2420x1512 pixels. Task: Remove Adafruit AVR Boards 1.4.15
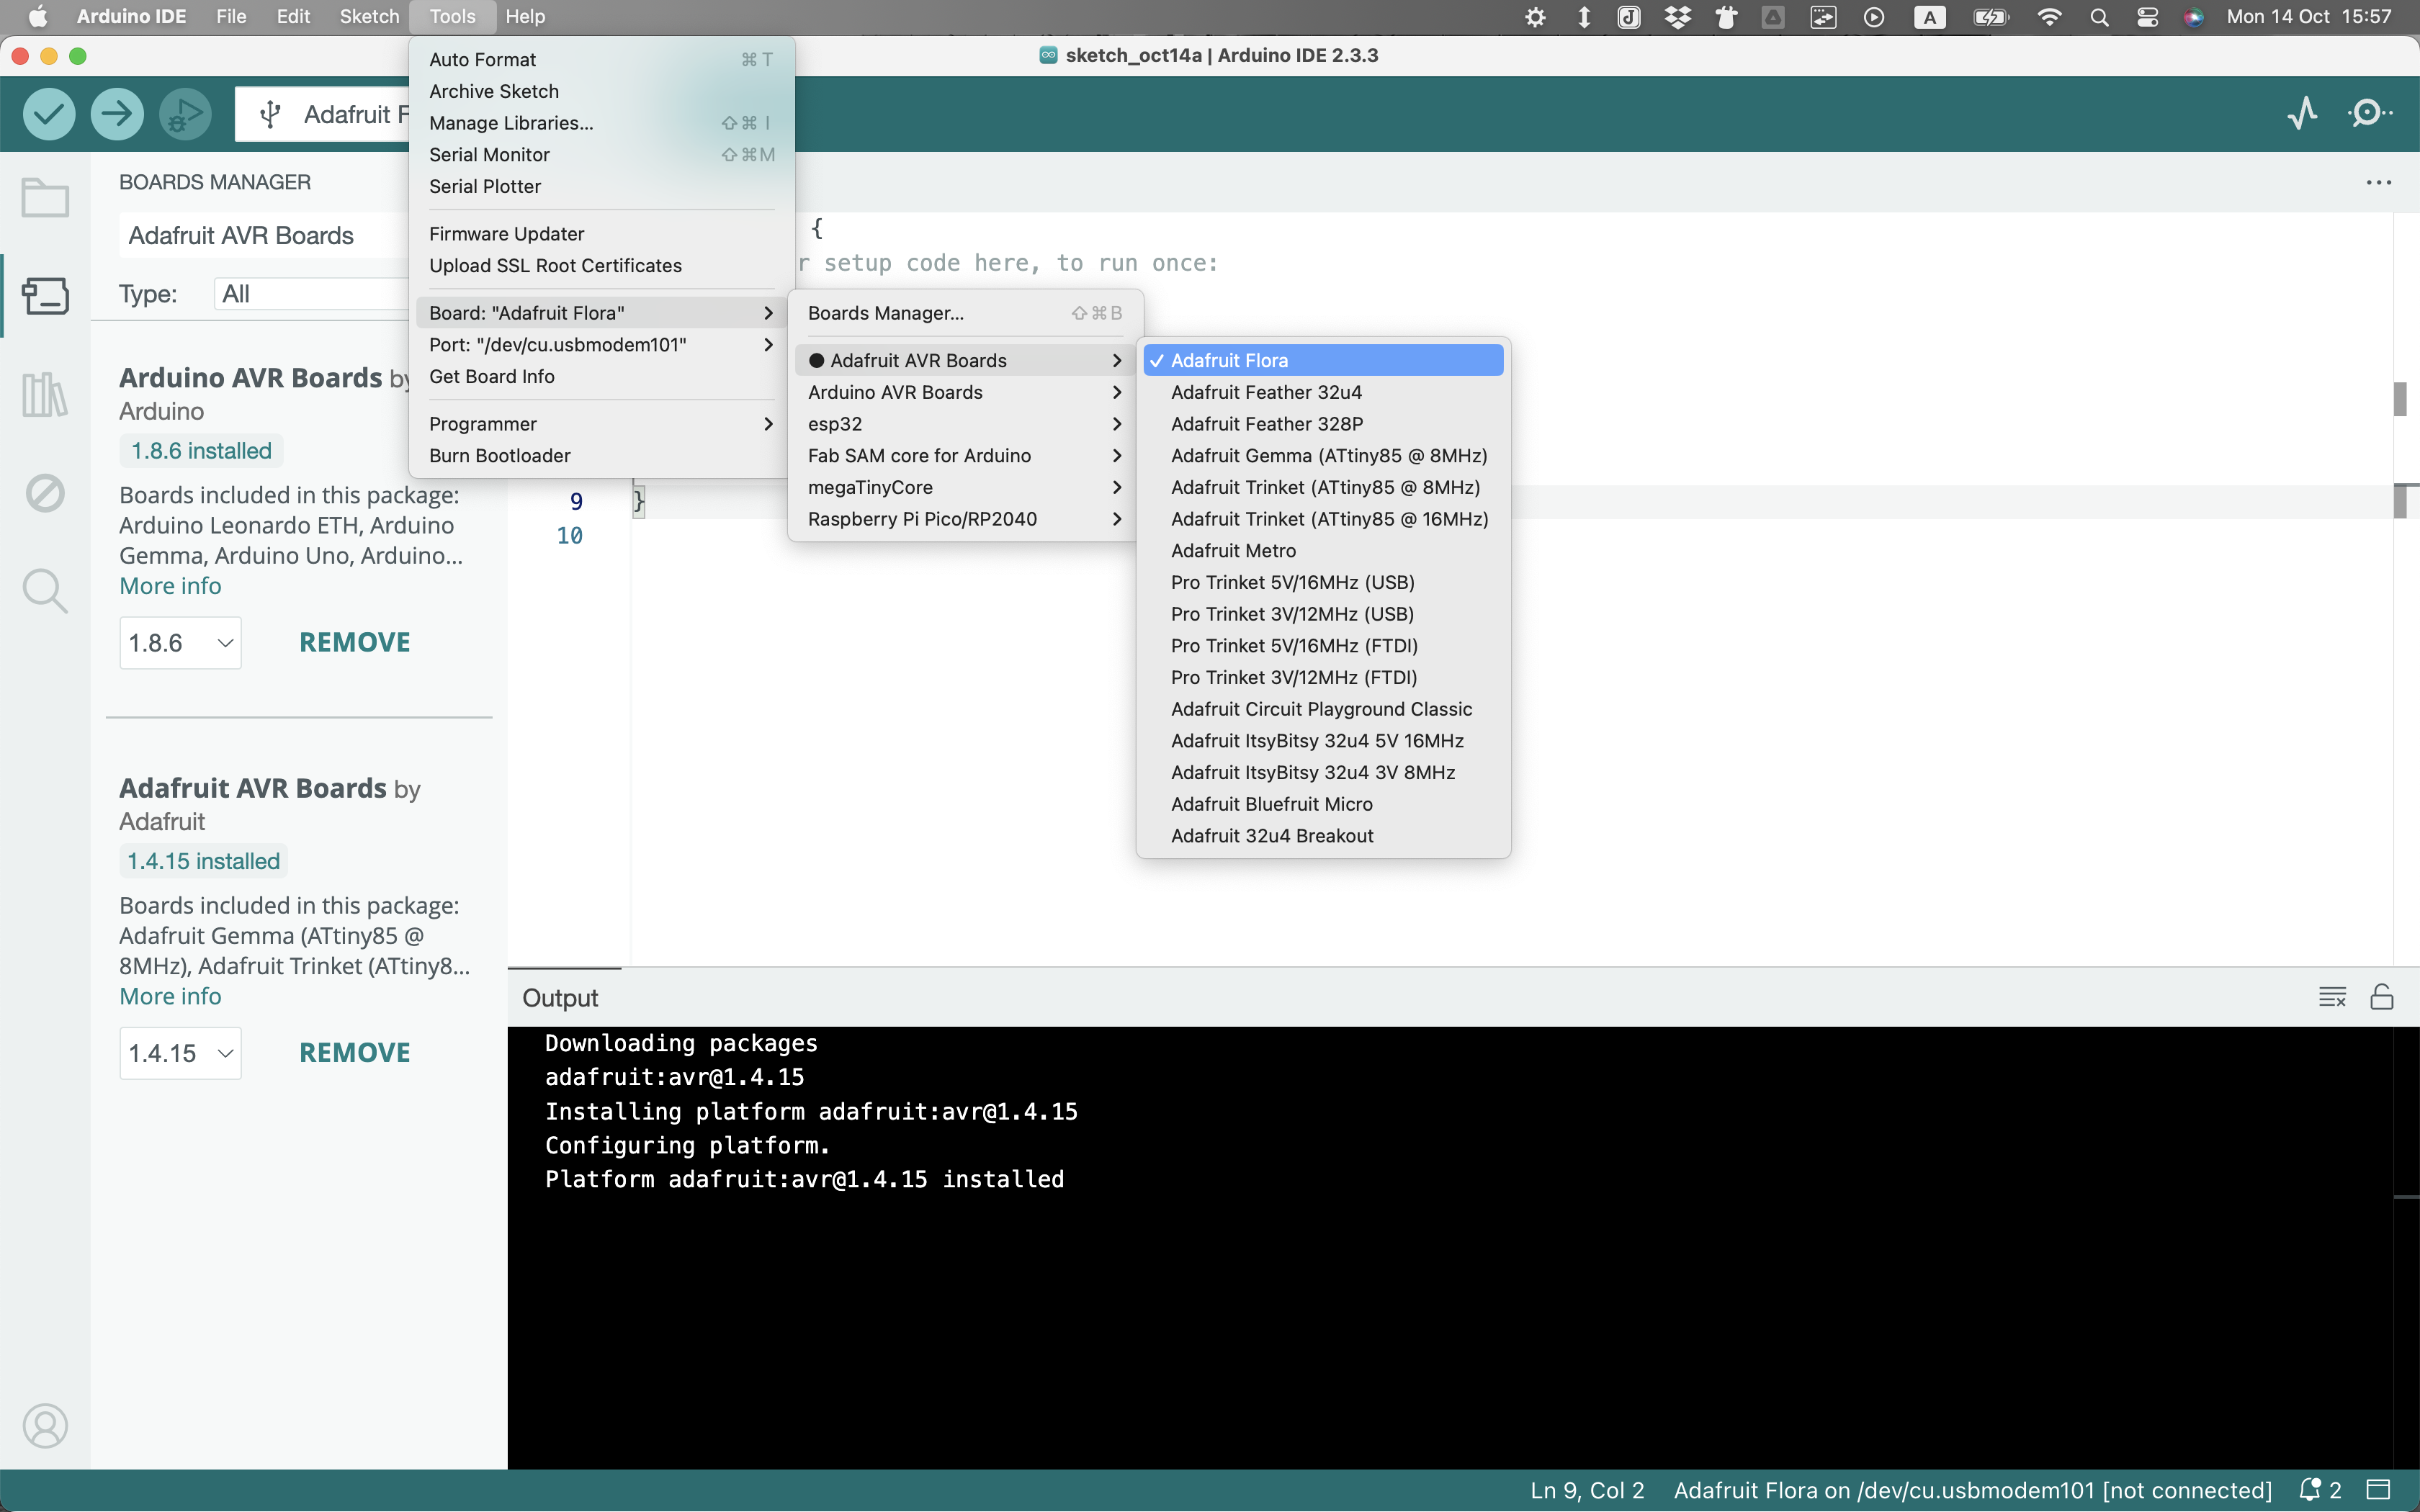[x=355, y=1053]
